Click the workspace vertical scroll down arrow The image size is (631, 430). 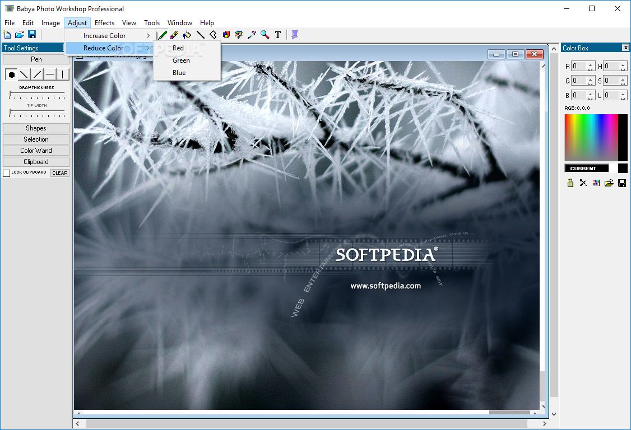coord(554,414)
